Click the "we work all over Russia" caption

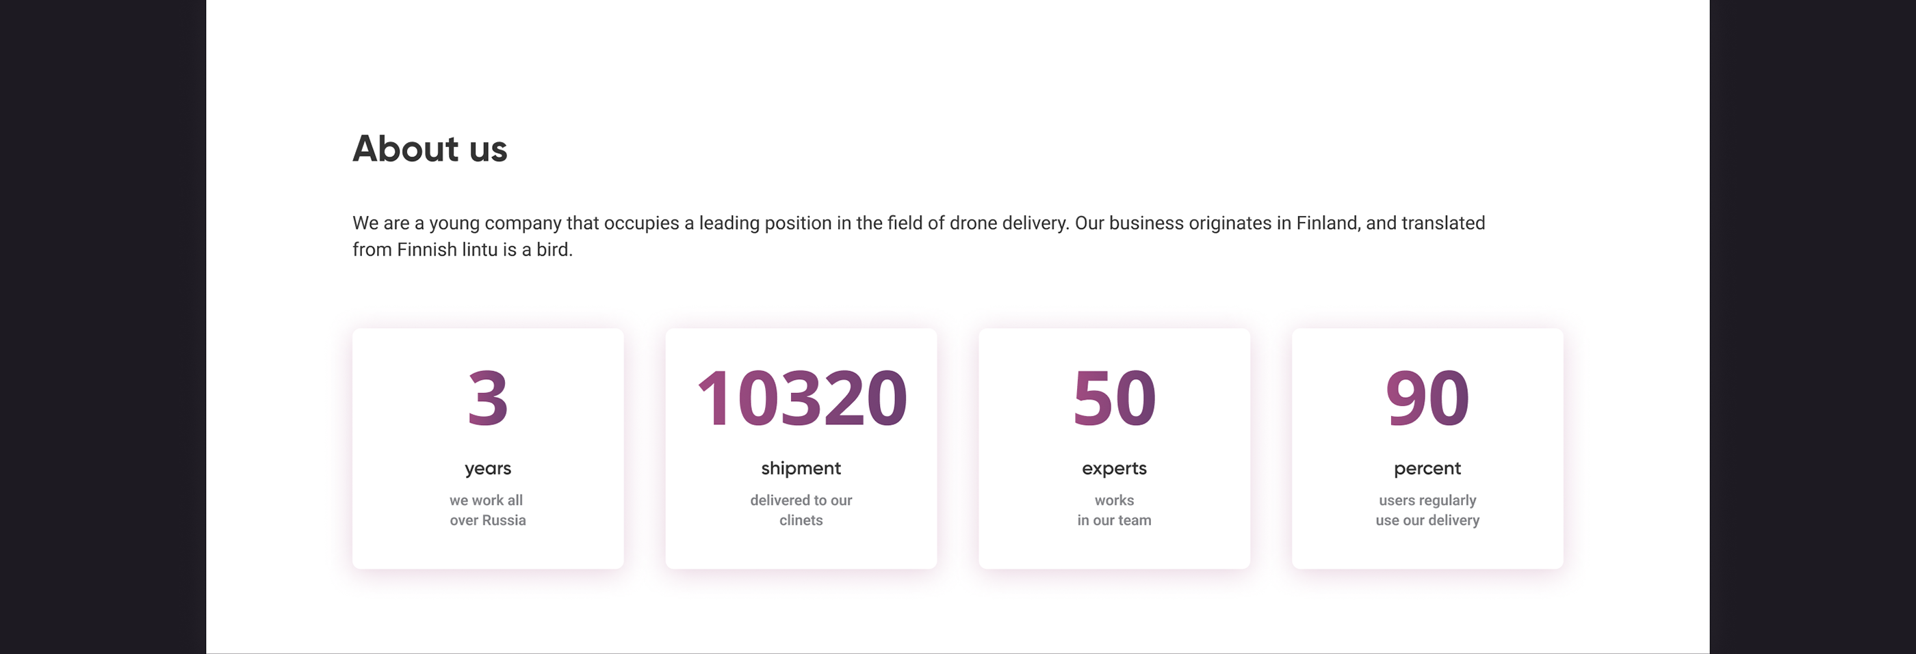pos(488,510)
